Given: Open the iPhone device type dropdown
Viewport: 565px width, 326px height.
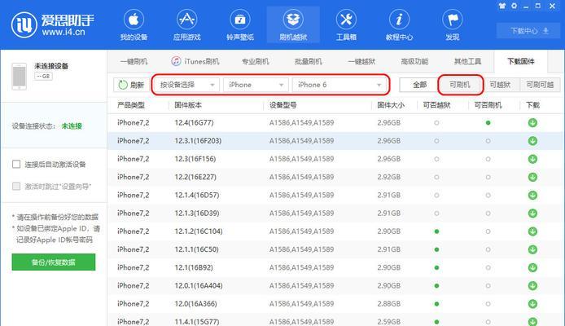Looking at the screenshot, I should click(256, 85).
